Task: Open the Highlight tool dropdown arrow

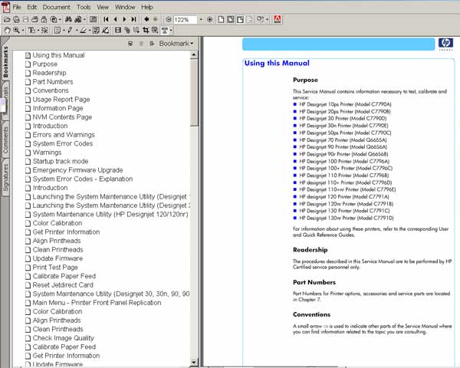Action: tap(90, 31)
